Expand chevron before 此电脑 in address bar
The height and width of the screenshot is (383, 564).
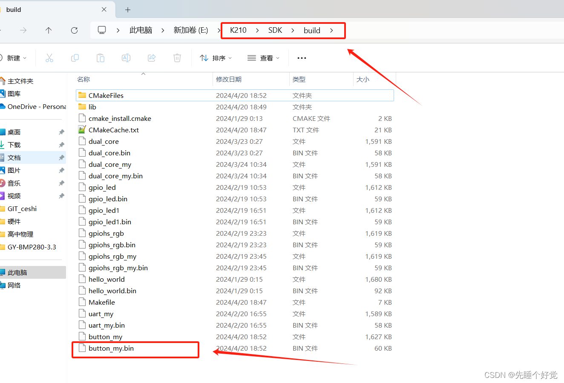tap(118, 30)
